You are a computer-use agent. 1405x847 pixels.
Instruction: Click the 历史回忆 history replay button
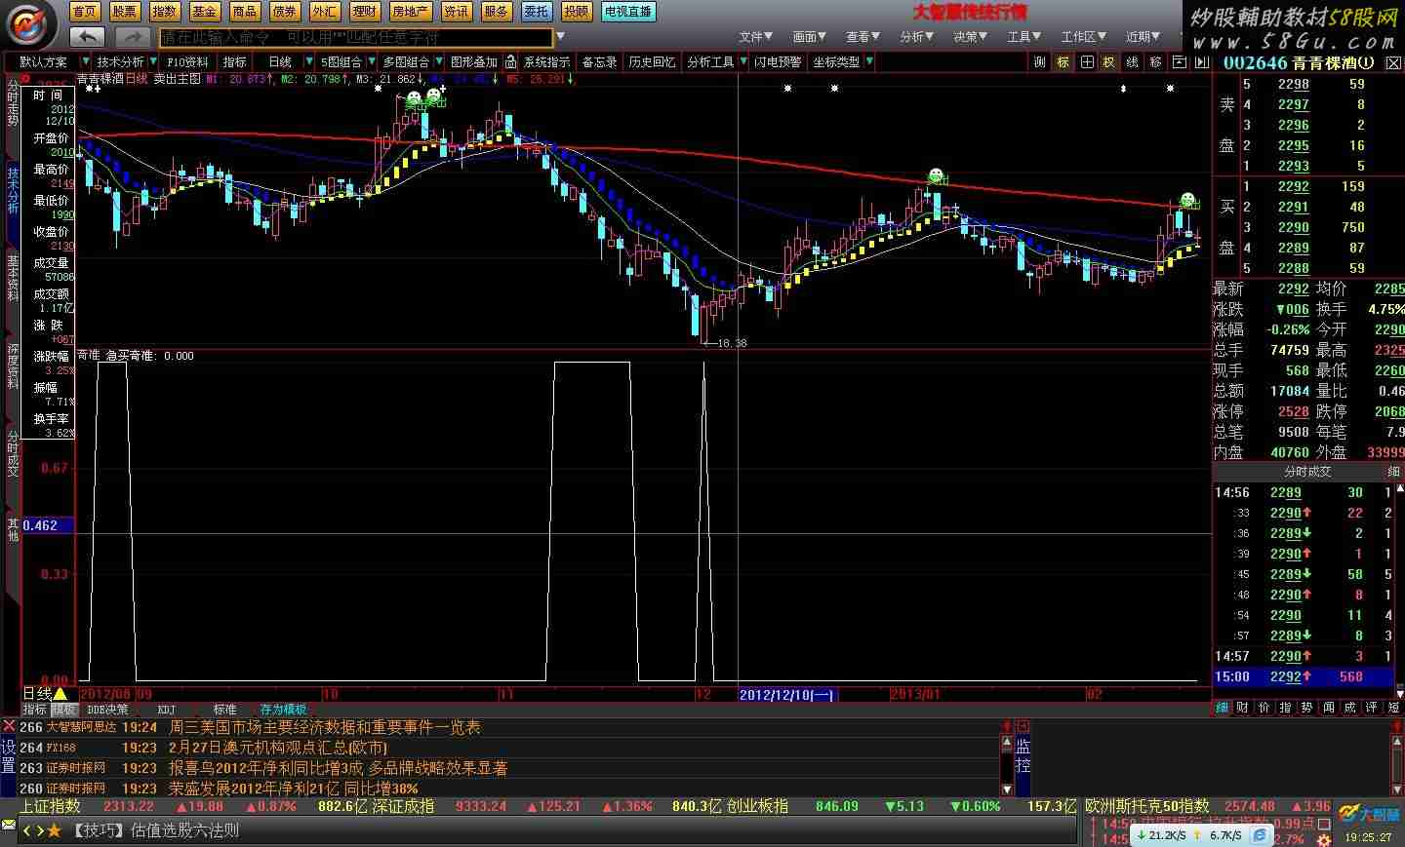pyautogui.click(x=652, y=61)
